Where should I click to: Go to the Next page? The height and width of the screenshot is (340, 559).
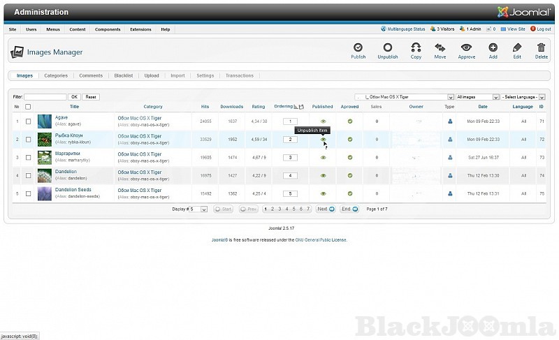tap(325, 209)
